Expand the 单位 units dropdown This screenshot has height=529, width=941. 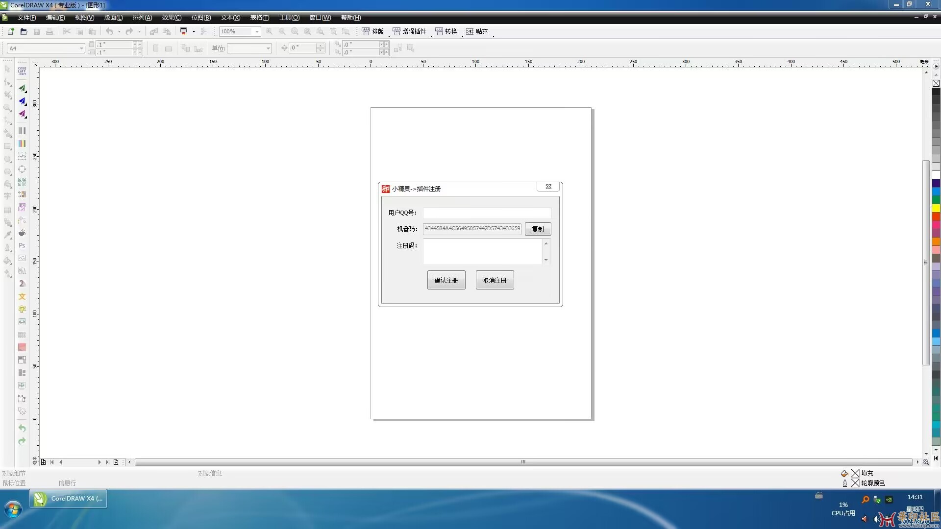(268, 48)
